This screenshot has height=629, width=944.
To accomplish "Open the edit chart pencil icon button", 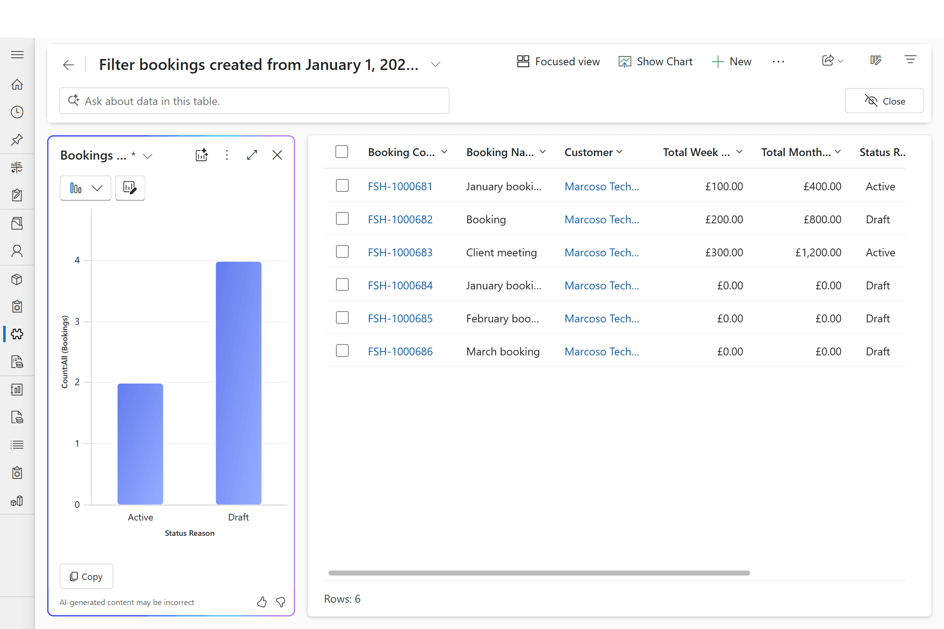I will 130,188.
